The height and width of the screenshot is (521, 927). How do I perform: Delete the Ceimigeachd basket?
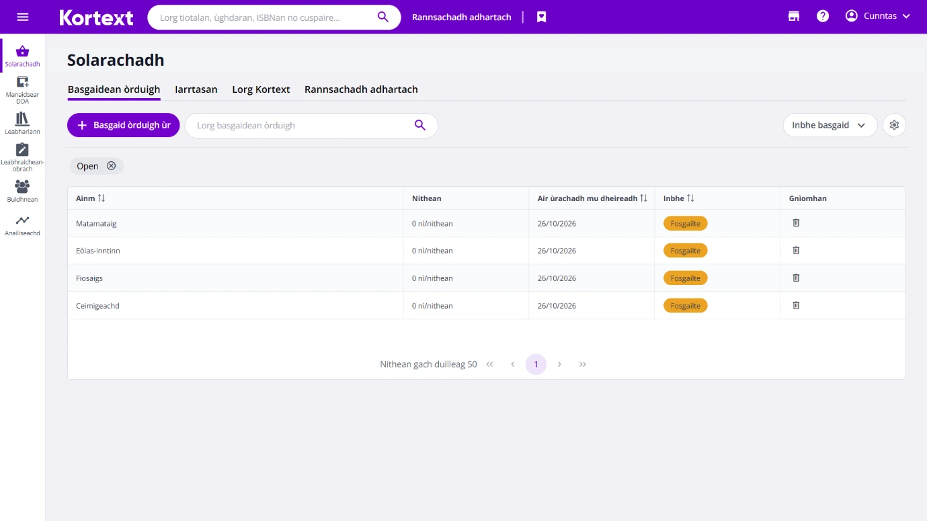point(796,306)
